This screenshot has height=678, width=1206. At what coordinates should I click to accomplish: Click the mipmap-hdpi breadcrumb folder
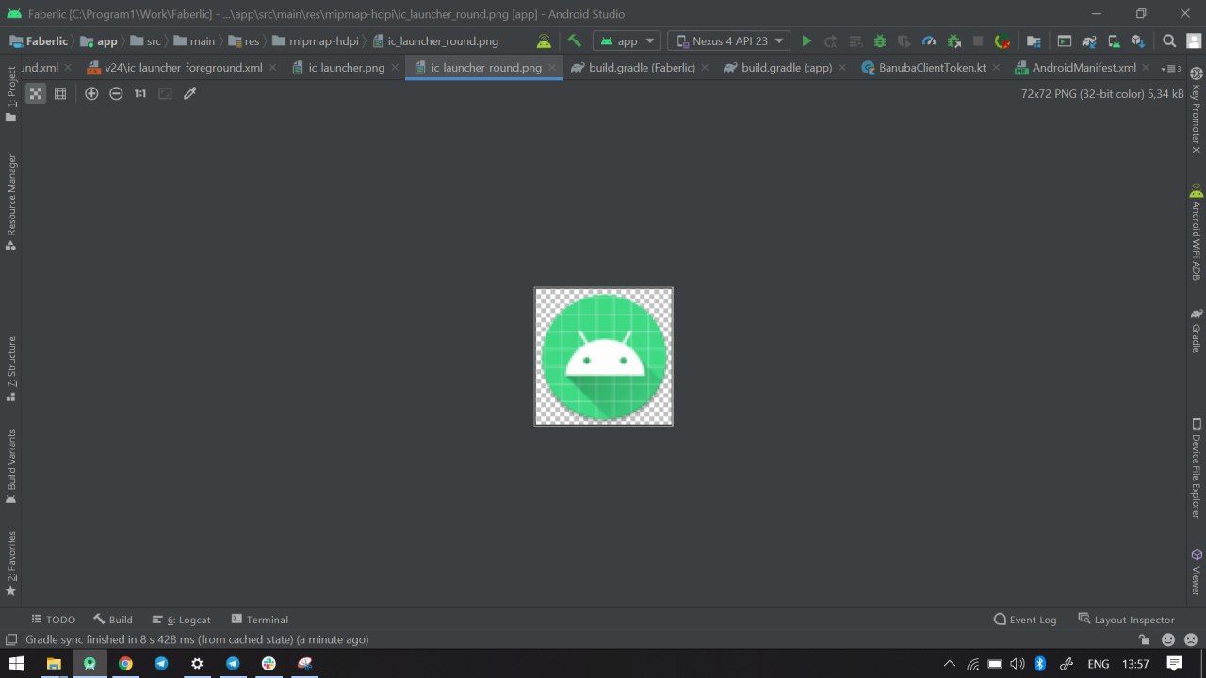[316, 41]
